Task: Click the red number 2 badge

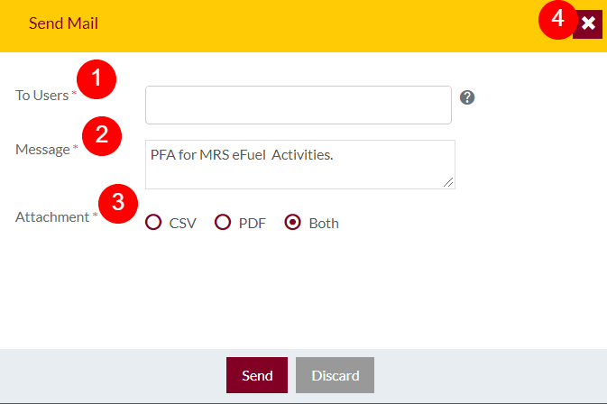Action: pos(102,136)
